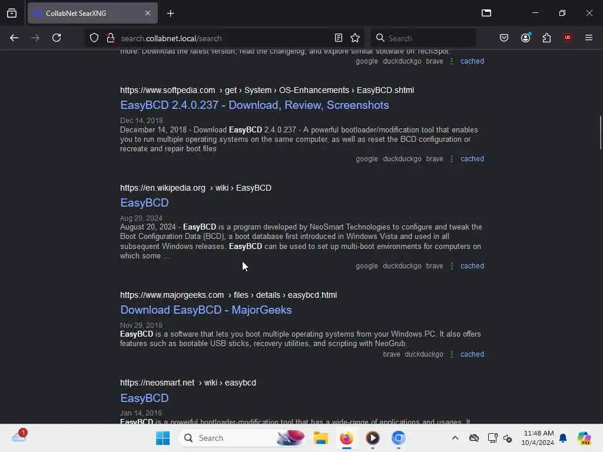Viewport: 603px width, 452px height.
Task: Click google engine tag on Softpedia result
Action: [366, 159]
